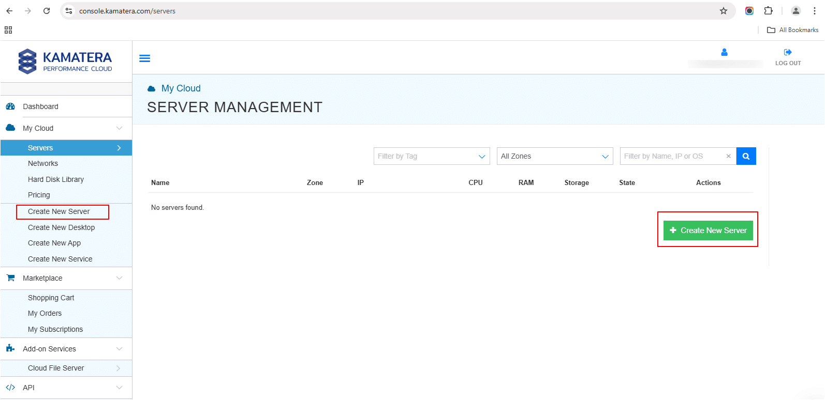Bookmark this page with star icon
This screenshot has width=825, height=400.
(x=723, y=11)
